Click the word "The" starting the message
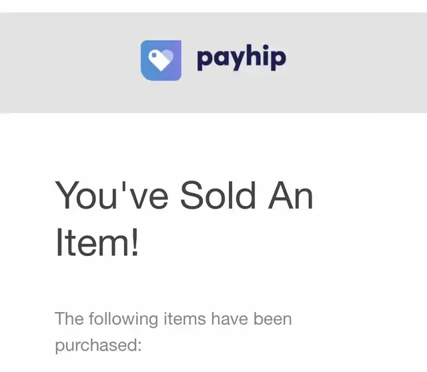 [x=69, y=319]
